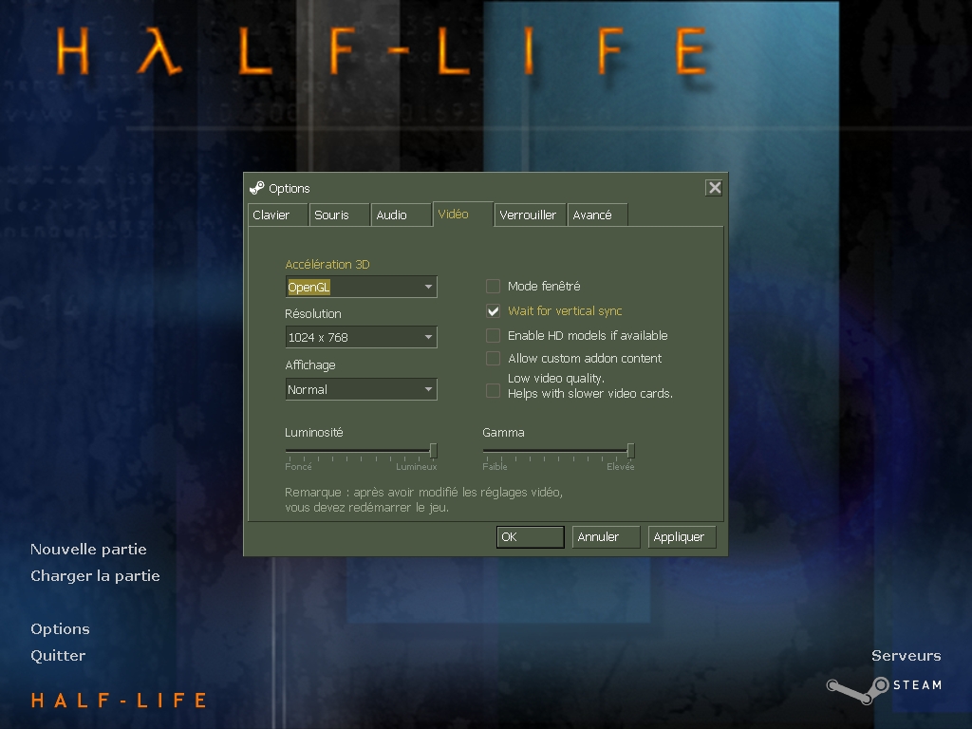The height and width of the screenshot is (729, 972).
Task: Click the Steam icon in Options title bar
Action: point(257,188)
